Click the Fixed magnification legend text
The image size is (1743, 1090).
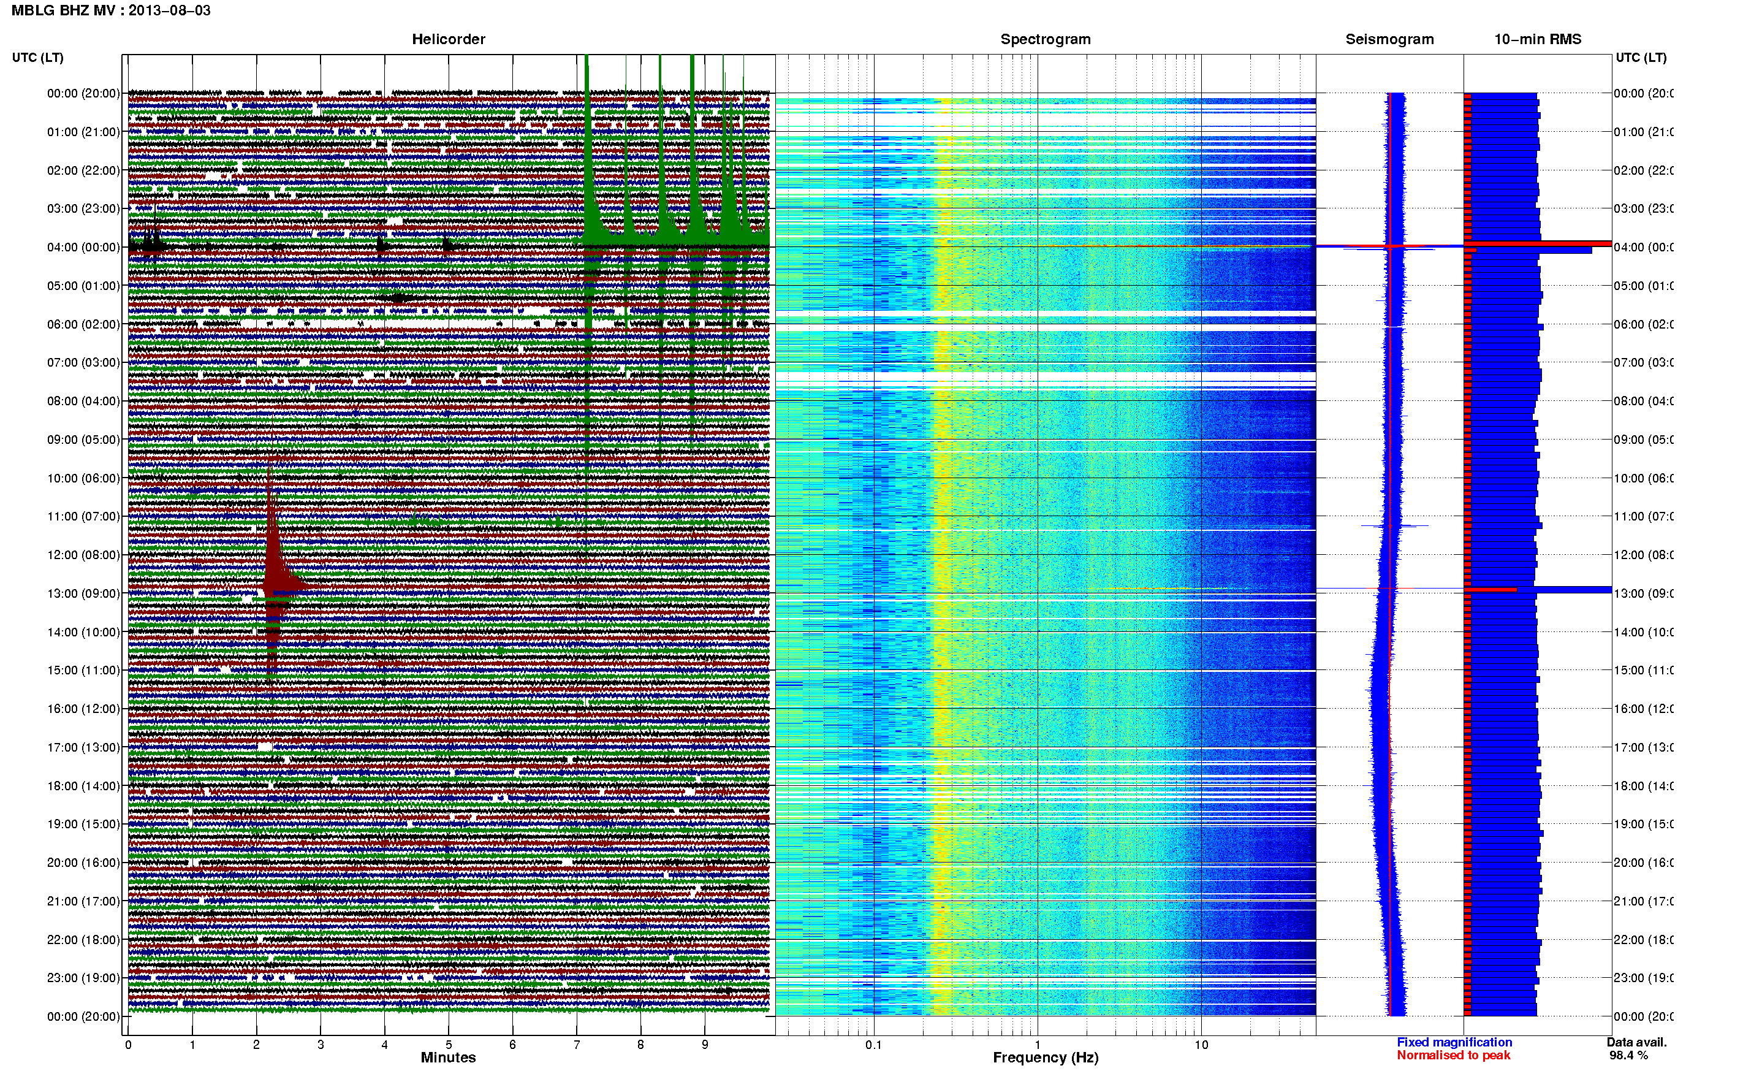[1454, 1042]
